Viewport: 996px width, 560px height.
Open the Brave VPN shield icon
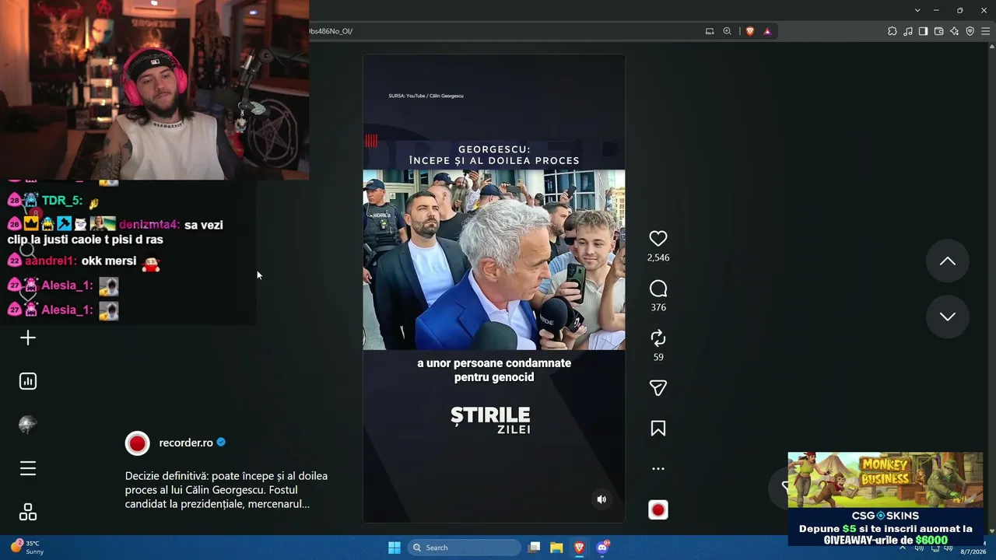click(970, 31)
